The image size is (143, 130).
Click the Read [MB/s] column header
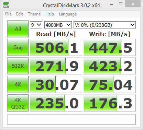tap(56, 34)
